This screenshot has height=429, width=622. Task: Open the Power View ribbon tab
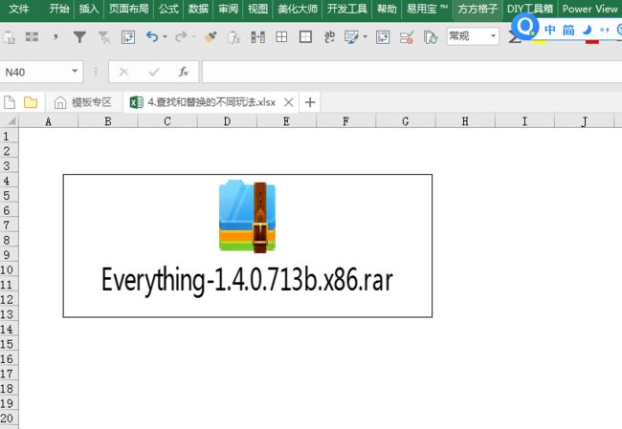click(x=589, y=9)
